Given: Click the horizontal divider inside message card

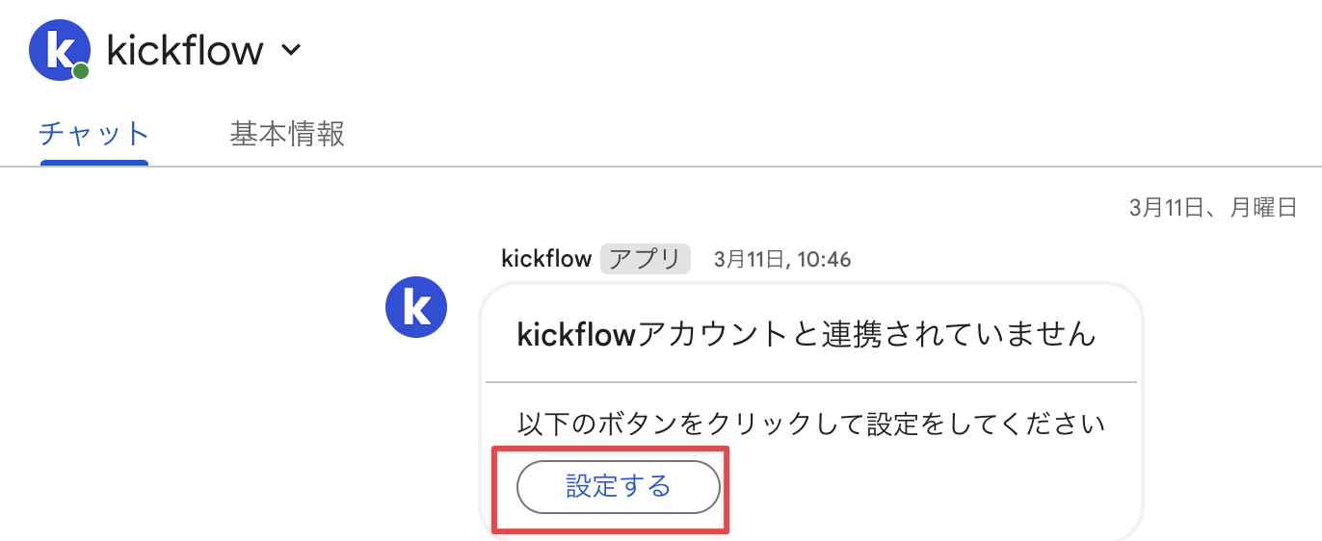Looking at the screenshot, I should (811, 382).
